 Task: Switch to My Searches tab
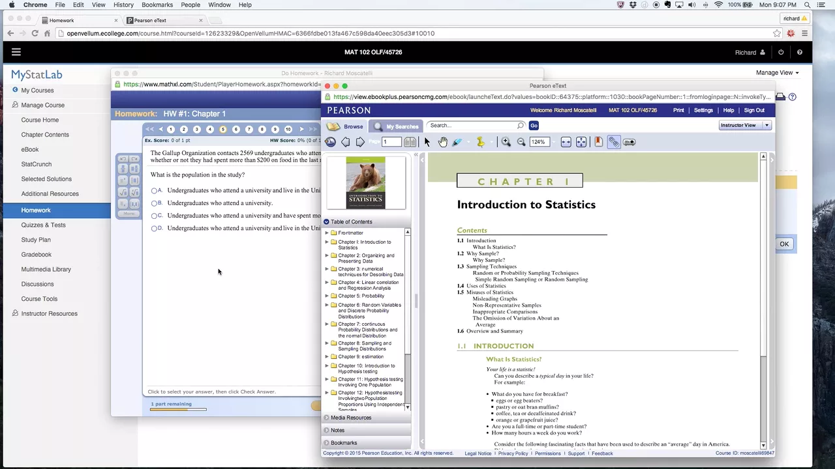[395, 126]
